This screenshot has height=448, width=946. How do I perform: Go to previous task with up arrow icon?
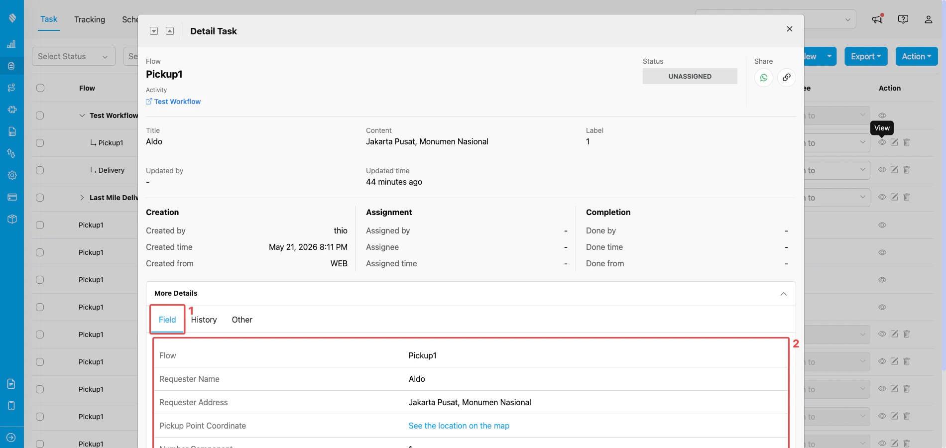pos(170,31)
